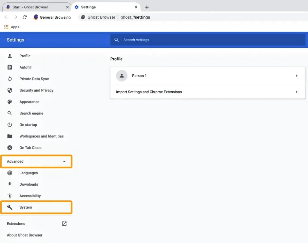Click the Languages globe icon
Image resolution: width=308 pixels, height=243 pixels.
(x=10, y=173)
